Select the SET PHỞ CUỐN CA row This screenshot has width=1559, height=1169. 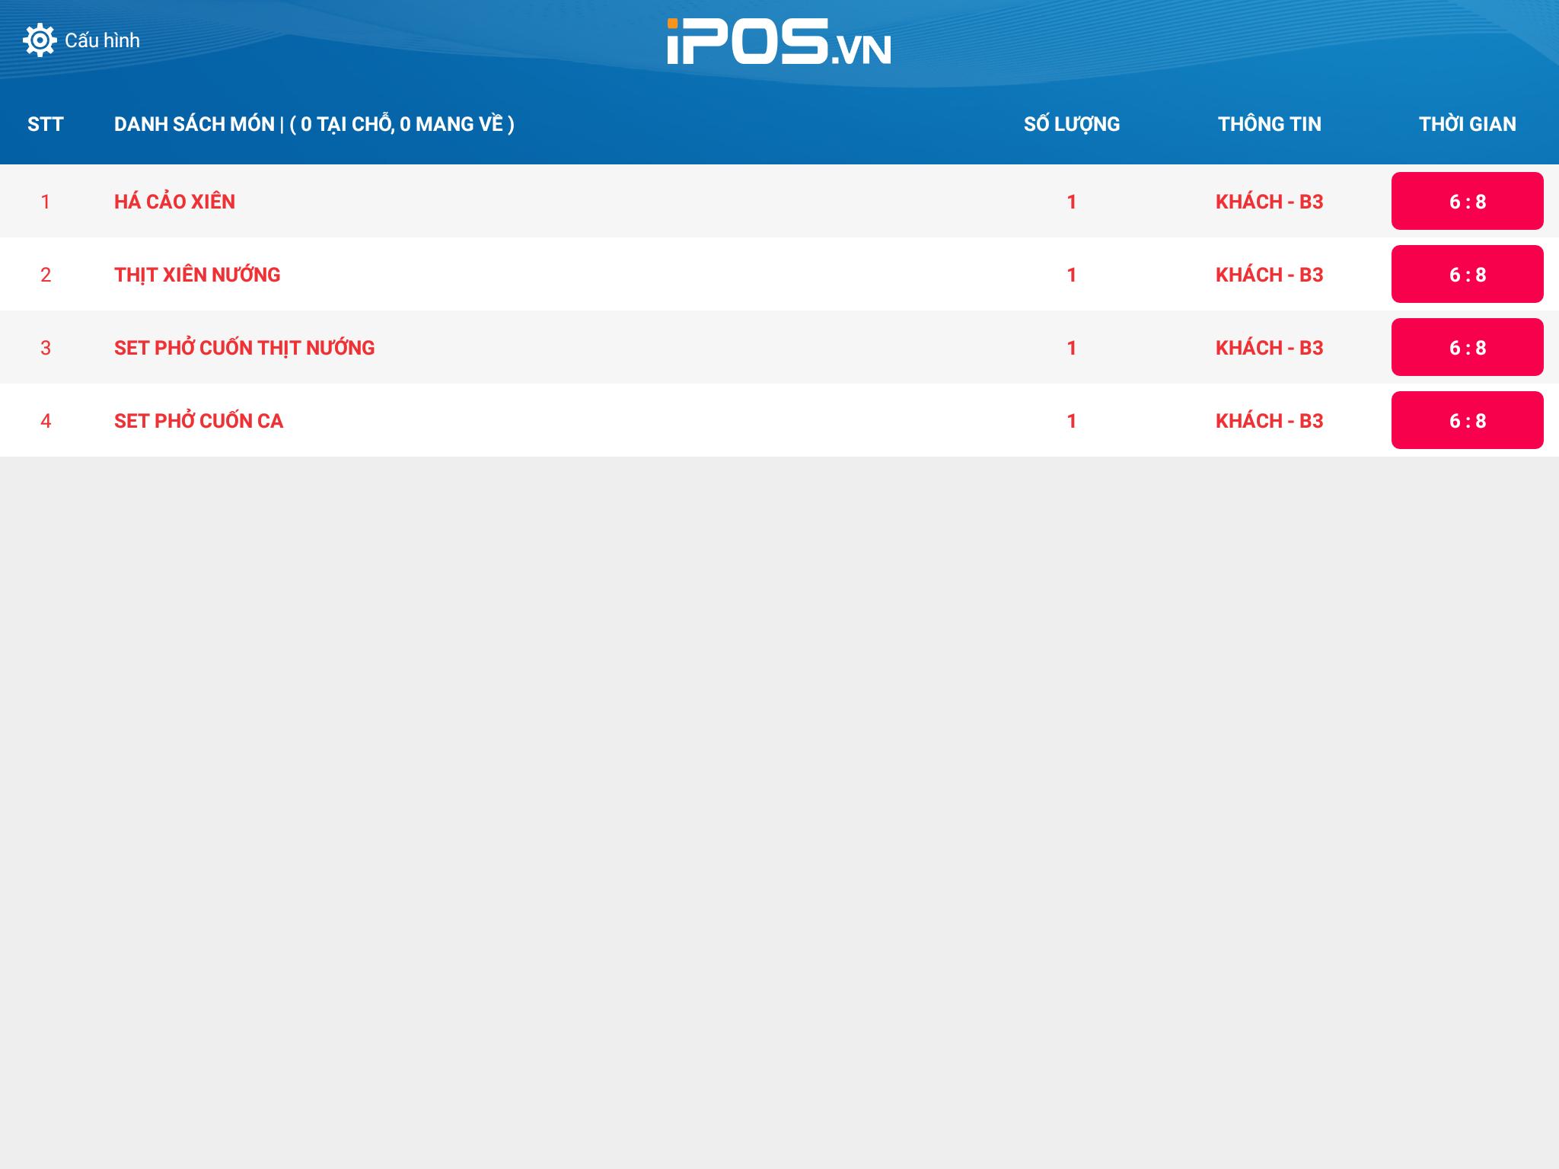tap(779, 420)
